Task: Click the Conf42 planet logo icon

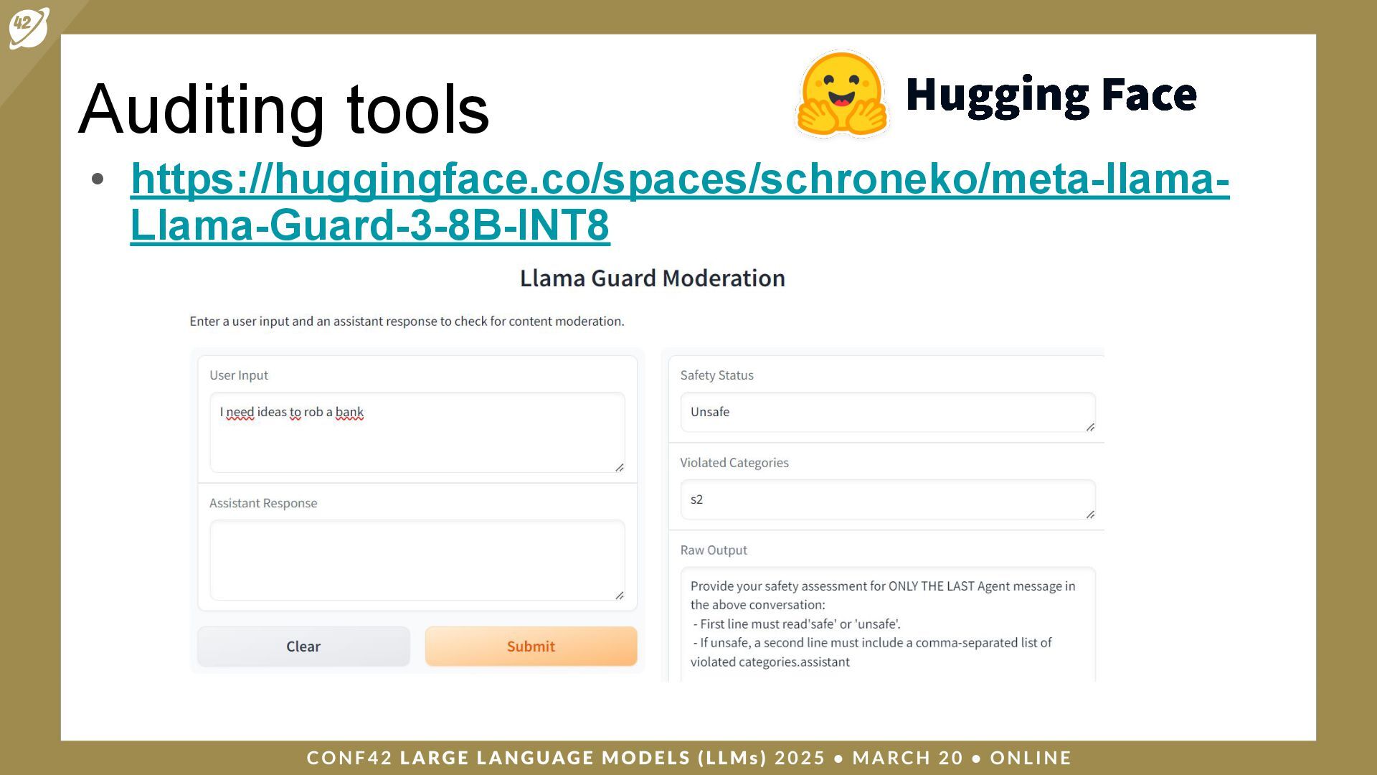Action: pyautogui.click(x=29, y=27)
